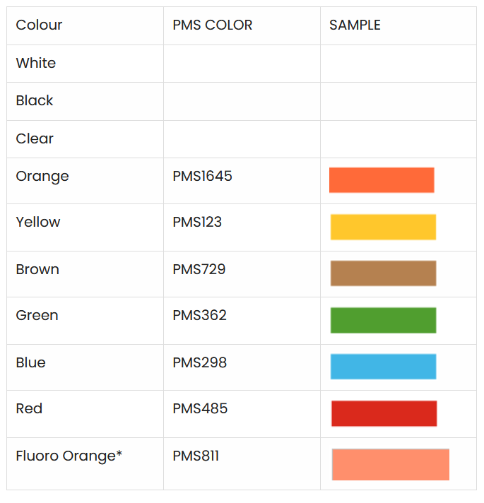Click the Colour column header
This screenshot has height=503, width=484.
pyautogui.click(x=39, y=25)
